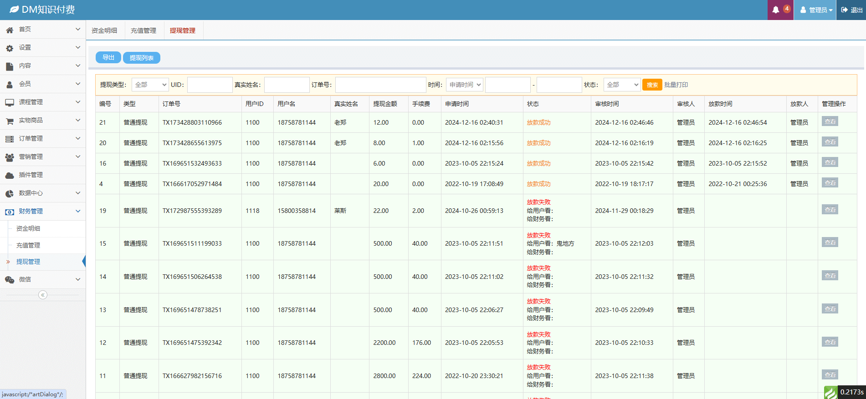866x399 pixels.
Task: Click the monitor icon for 课程管理
Action: pyautogui.click(x=10, y=102)
